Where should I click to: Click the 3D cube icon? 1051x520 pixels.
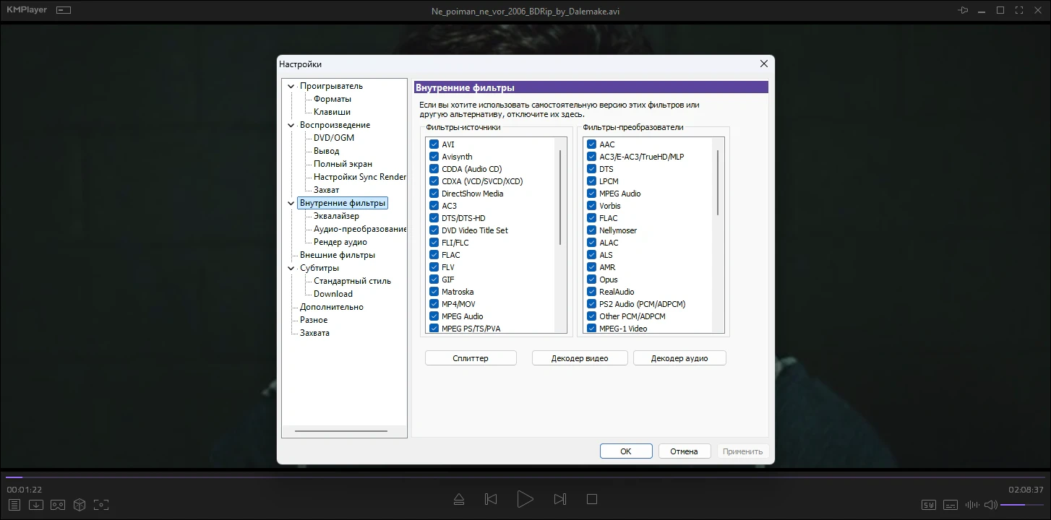80,504
